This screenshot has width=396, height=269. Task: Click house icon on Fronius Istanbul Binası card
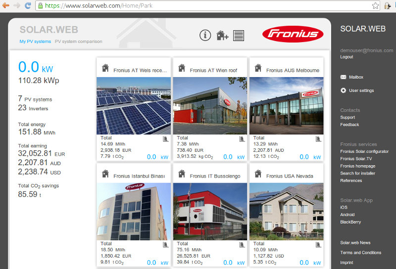click(x=105, y=174)
